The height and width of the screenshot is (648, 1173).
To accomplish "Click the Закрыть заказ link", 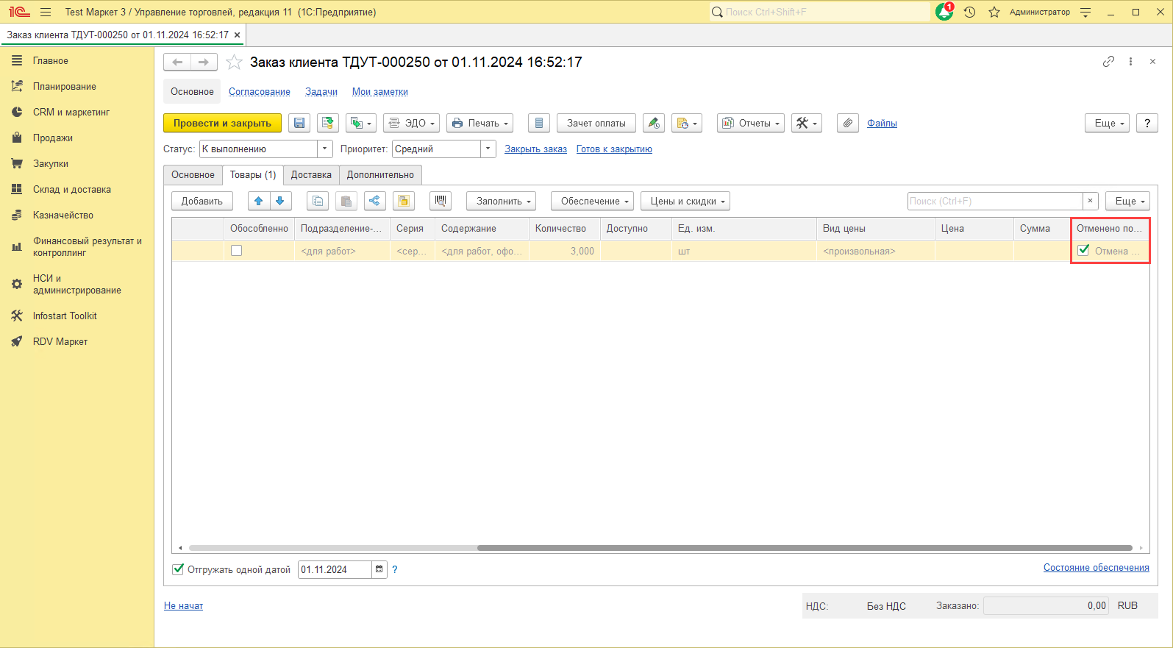I will pos(535,149).
